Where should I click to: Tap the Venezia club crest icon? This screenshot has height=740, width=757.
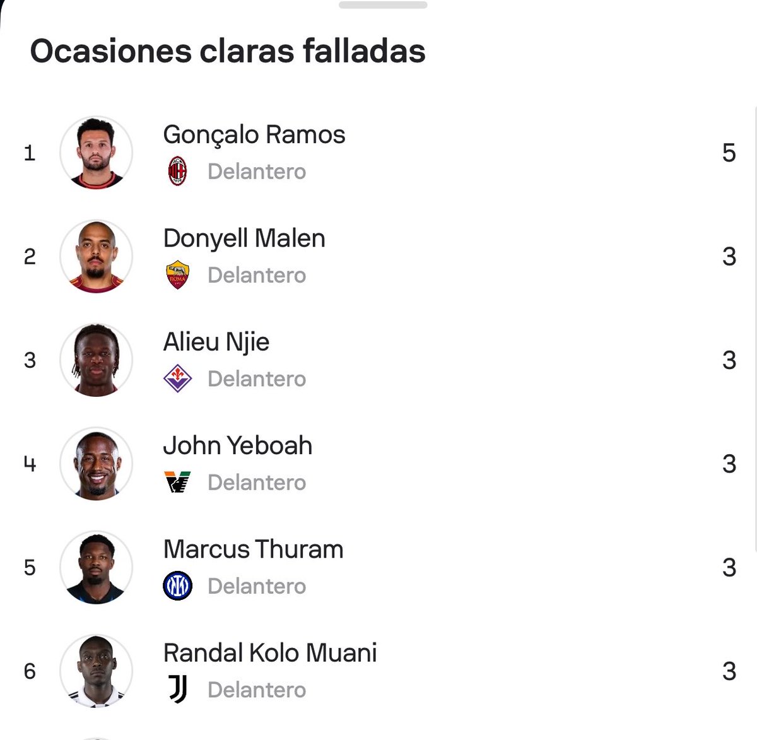(178, 482)
